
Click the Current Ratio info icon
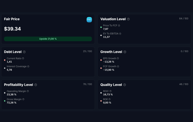pyautogui.click(x=23, y=58)
